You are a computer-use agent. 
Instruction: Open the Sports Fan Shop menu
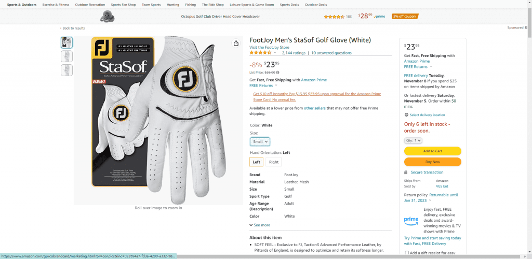click(123, 5)
